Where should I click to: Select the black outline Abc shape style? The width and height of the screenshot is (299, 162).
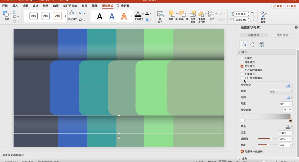33,16
